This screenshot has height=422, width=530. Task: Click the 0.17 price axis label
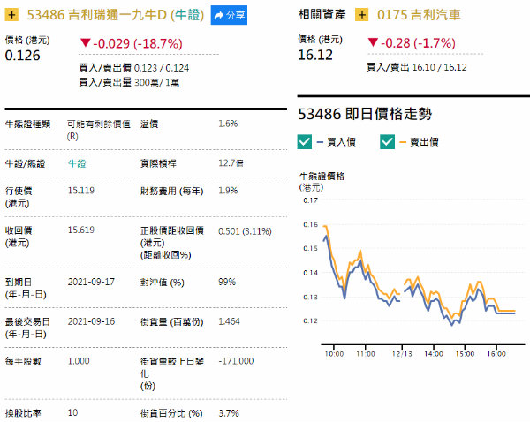coord(310,200)
